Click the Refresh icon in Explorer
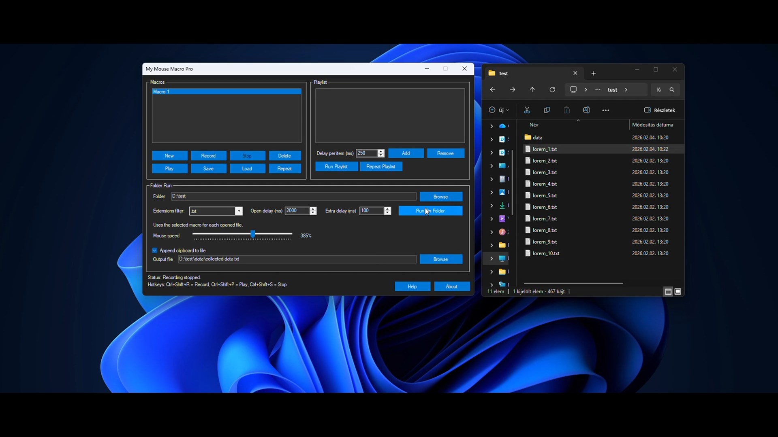 tap(552, 90)
